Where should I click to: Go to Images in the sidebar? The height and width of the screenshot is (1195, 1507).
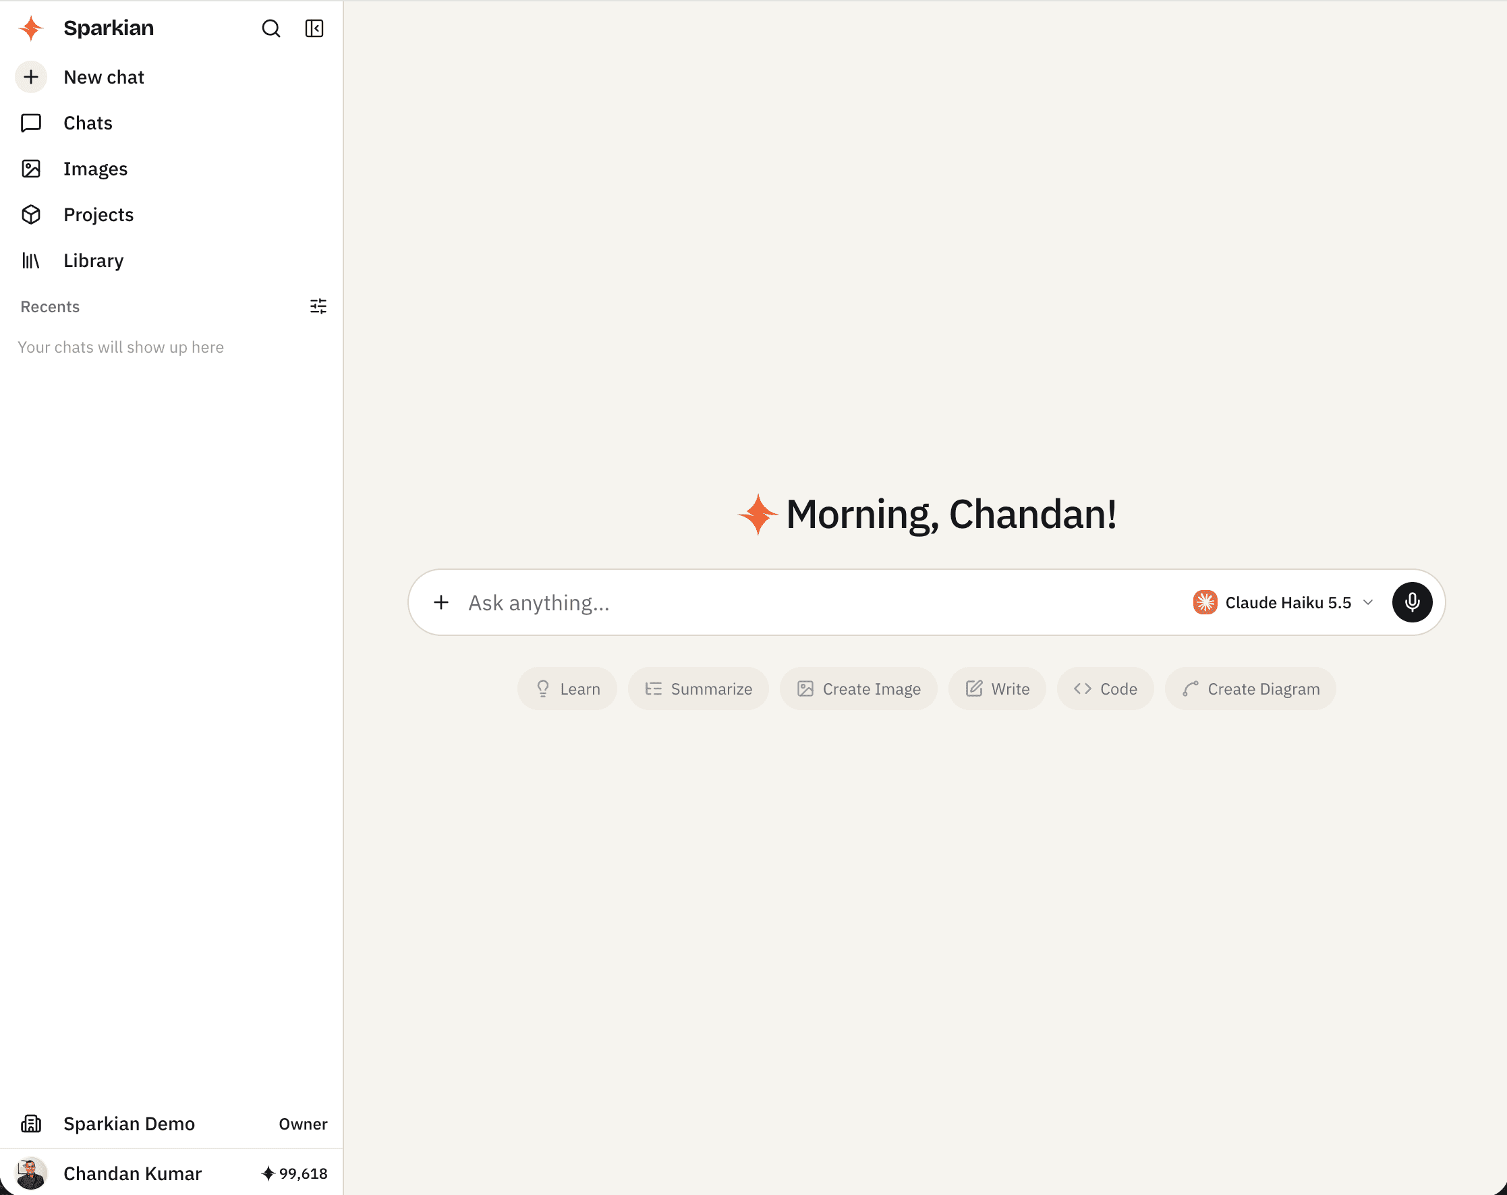[x=171, y=169]
